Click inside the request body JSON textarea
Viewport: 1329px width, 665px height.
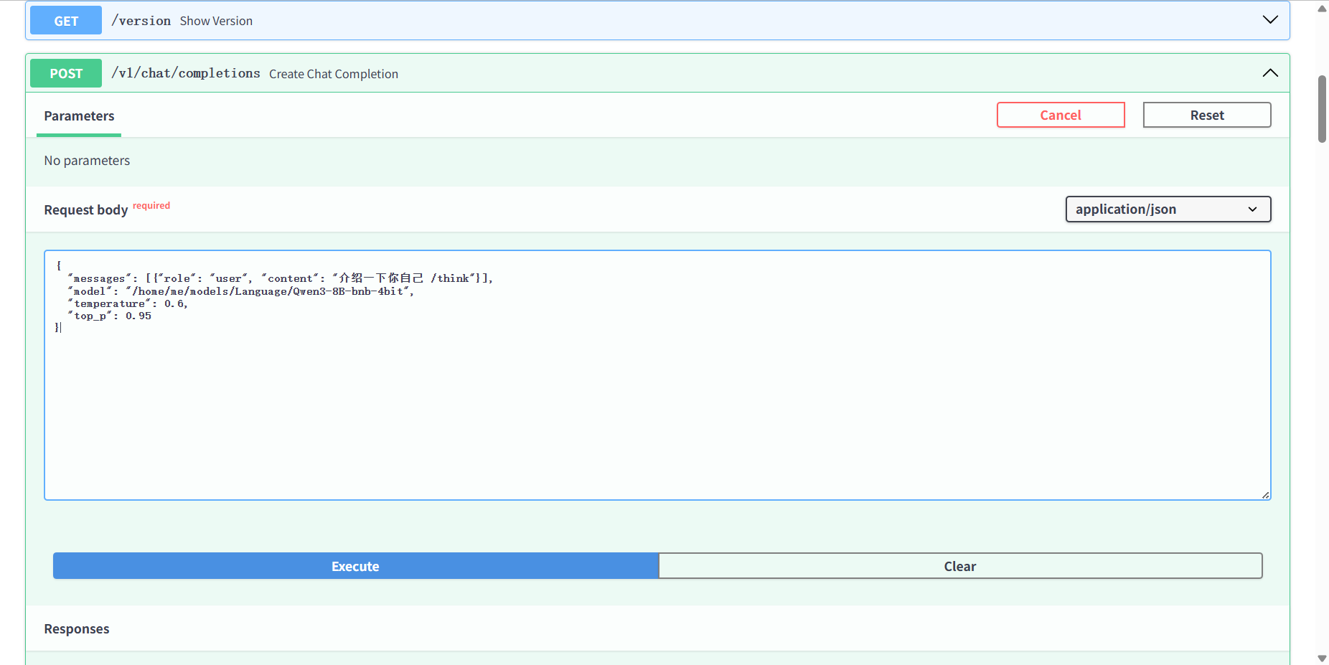[657, 375]
